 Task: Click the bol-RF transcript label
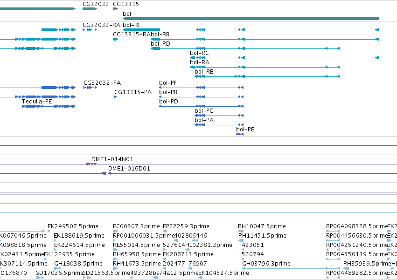(132, 25)
